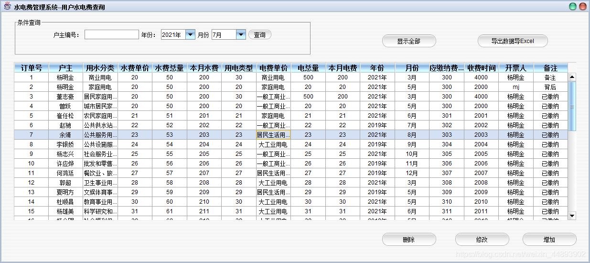Screen dimensions: 590x263
Task: Click the 备注 column header
Action: (x=550, y=68)
